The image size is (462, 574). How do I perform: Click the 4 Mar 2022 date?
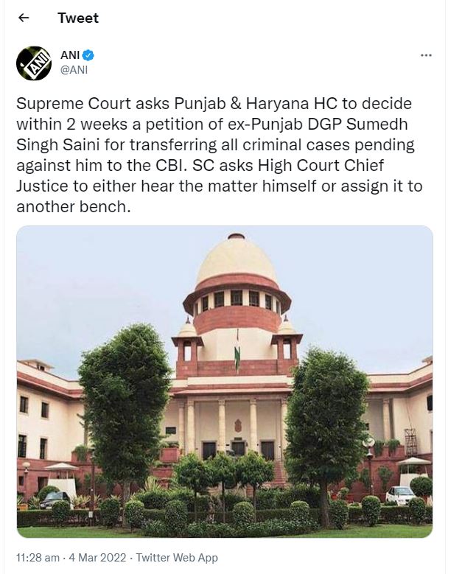click(97, 558)
